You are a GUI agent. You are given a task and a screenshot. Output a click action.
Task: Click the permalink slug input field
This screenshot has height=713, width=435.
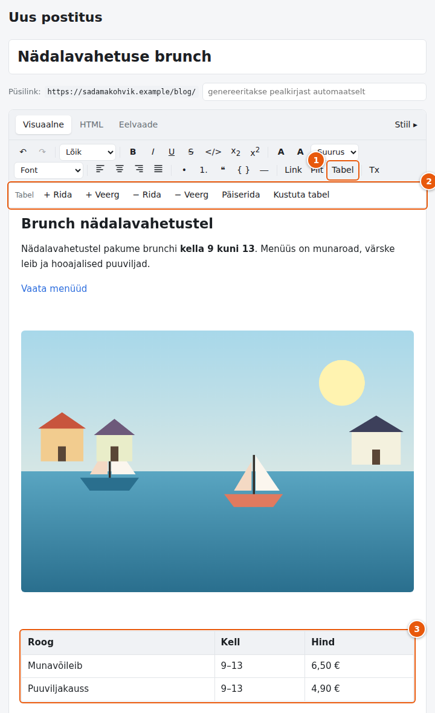point(314,91)
